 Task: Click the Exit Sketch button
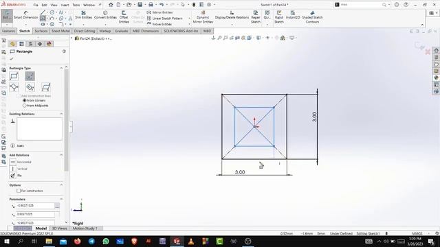(x=7, y=16)
